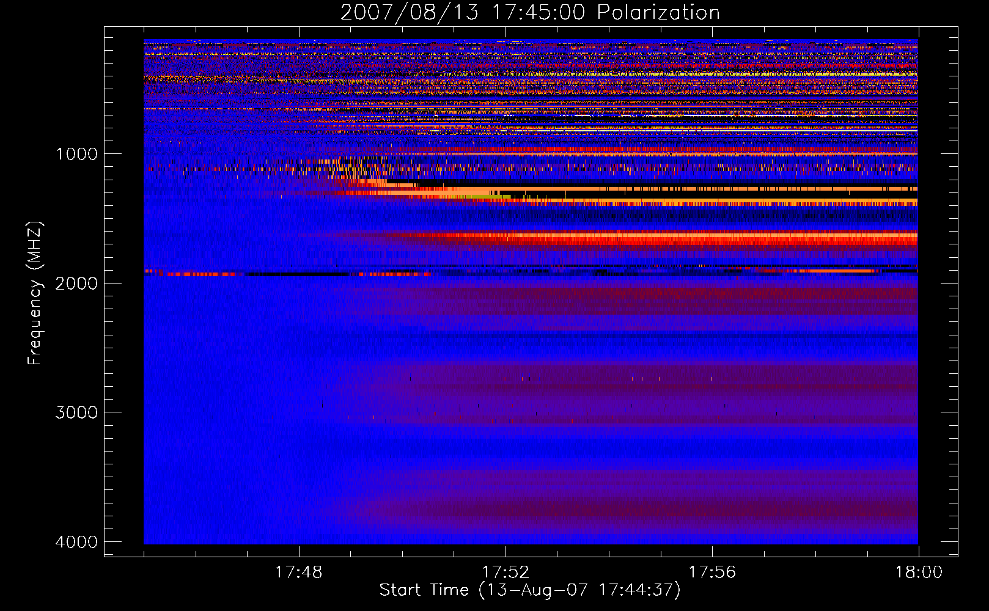Select the 'Frequency (MHZ)' y-axis label
Image resolution: width=989 pixels, height=611 pixels.
point(35,293)
